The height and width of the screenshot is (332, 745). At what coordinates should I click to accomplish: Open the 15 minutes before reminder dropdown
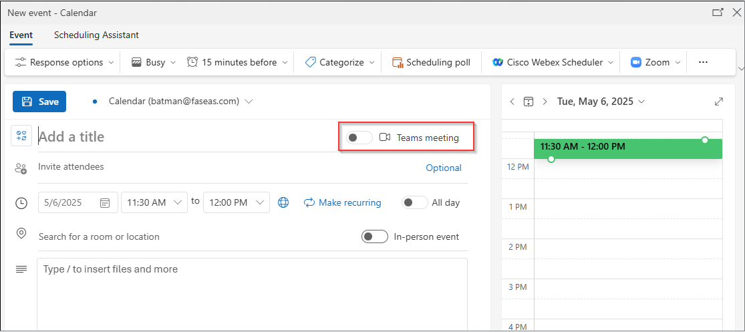[238, 62]
